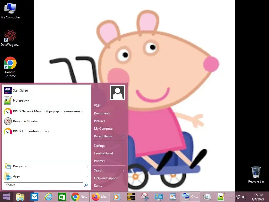
Task: Click the Windows Start button
Action: click(x=6, y=197)
